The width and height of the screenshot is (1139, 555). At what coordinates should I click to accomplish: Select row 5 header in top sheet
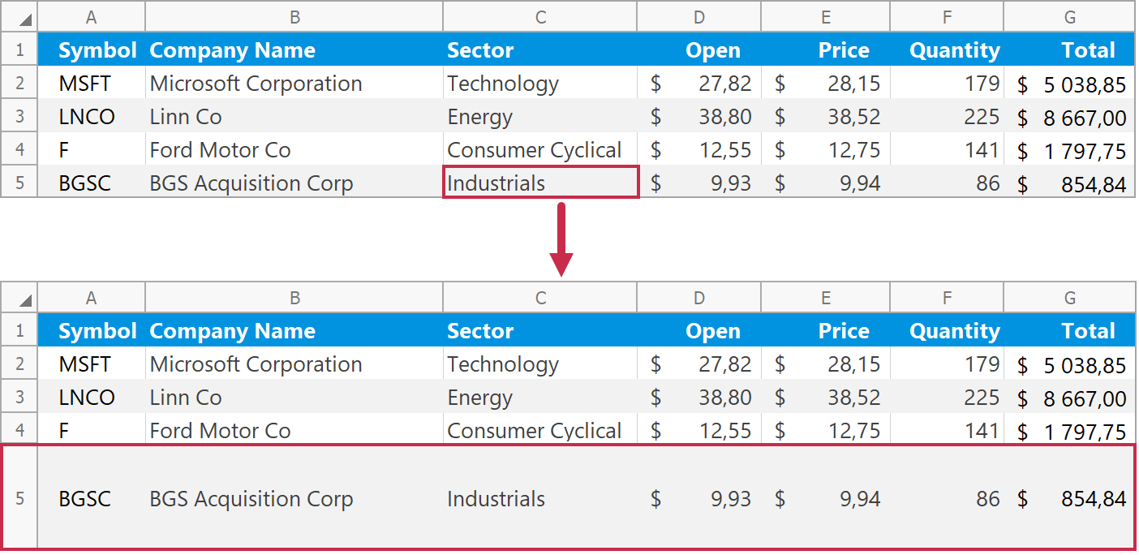[x=19, y=183]
